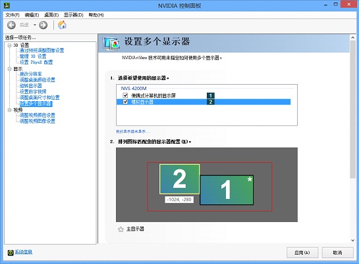
Task: Minimize the NVIDIA control panel window
Action: pyautogui.click(x=326, y=5)
